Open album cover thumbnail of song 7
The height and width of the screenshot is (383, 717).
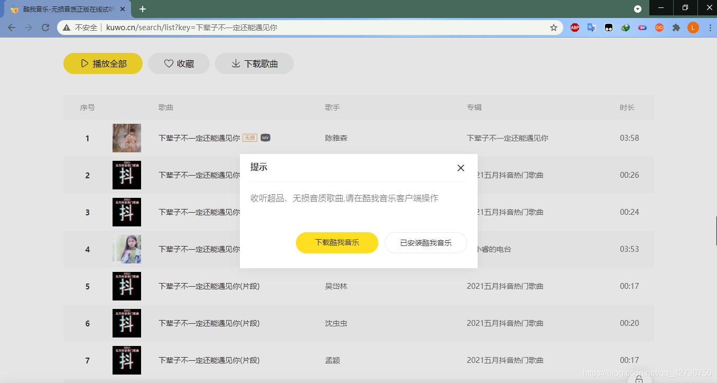[x=127, y=360]
